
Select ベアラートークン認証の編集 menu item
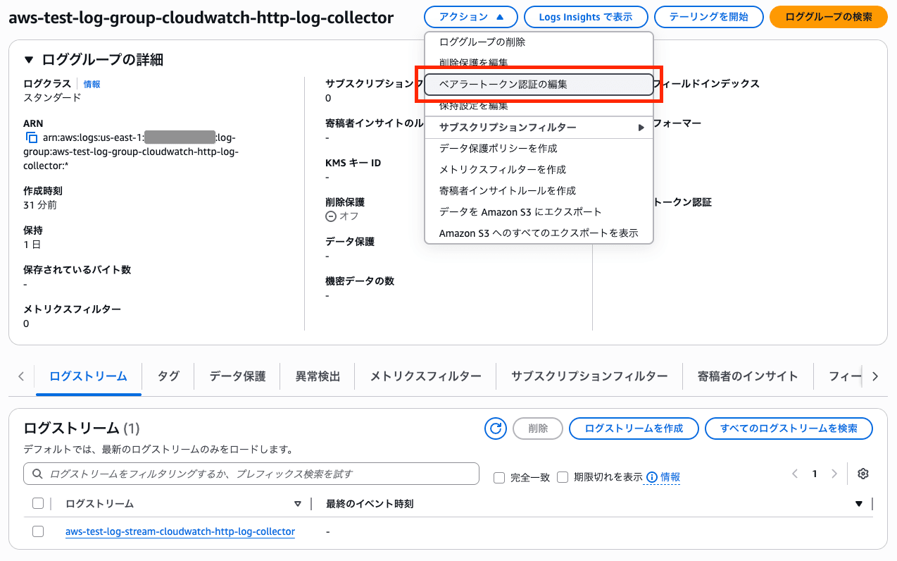click(x=539, y=84)
